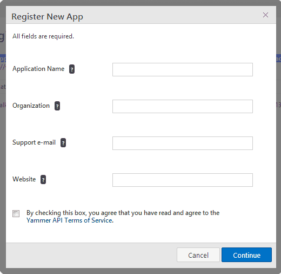The width and height of the screenshot is (281, 274).
Task: Open the Website field help icon
Action: [x=43, y=180]
